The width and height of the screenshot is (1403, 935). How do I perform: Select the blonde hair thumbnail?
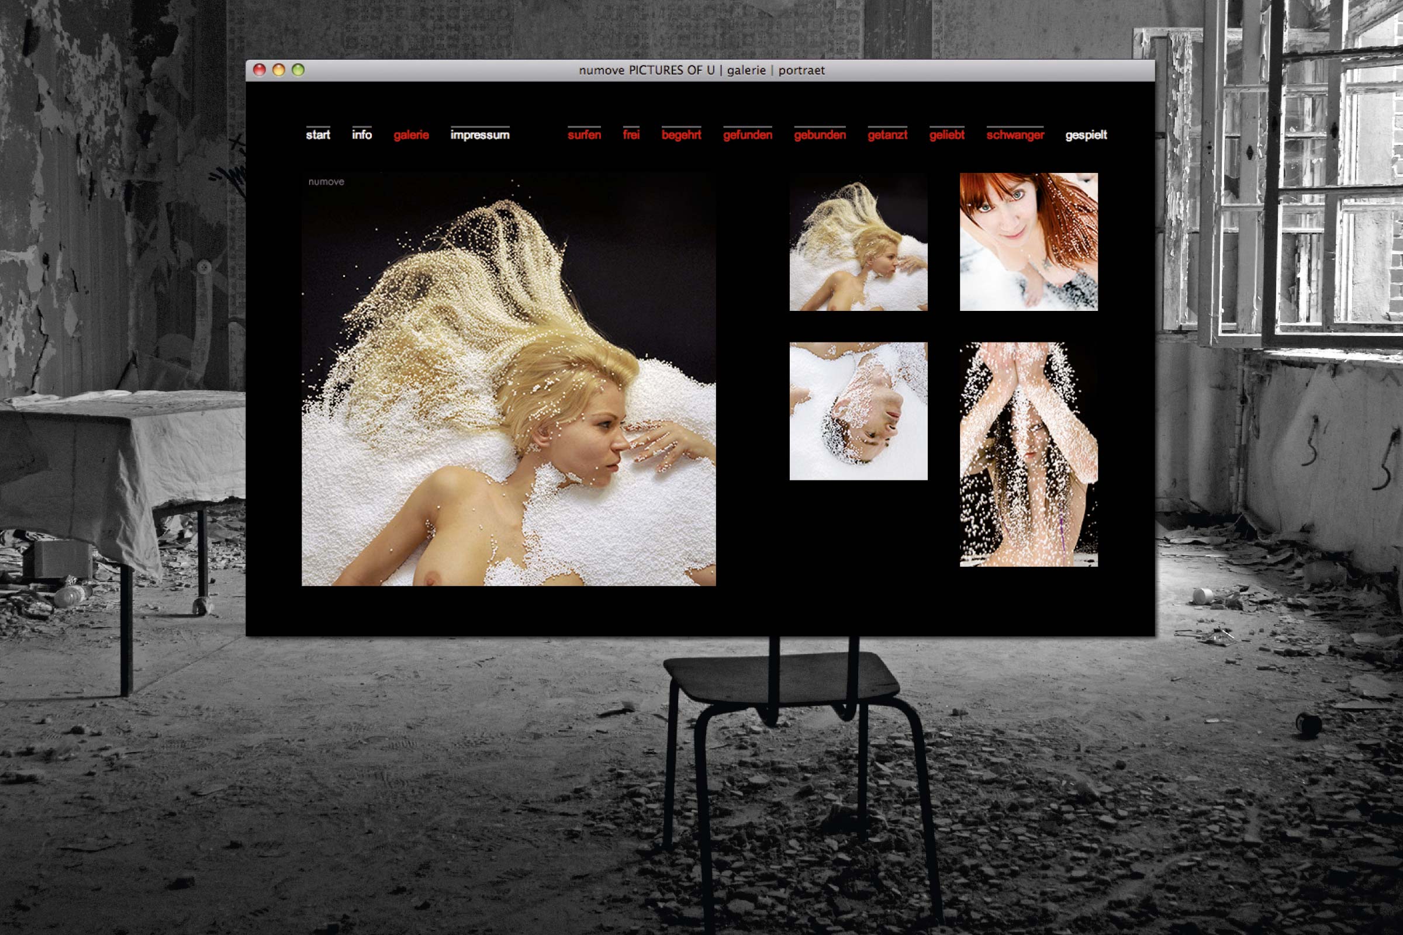858,241
